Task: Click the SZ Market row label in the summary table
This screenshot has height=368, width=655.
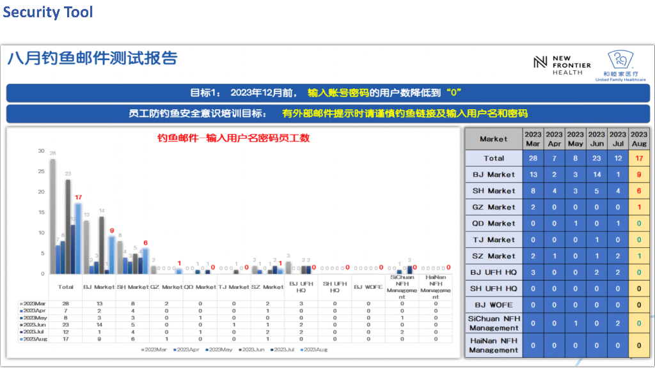Action: pyautogui.click(x=494, y=256)
